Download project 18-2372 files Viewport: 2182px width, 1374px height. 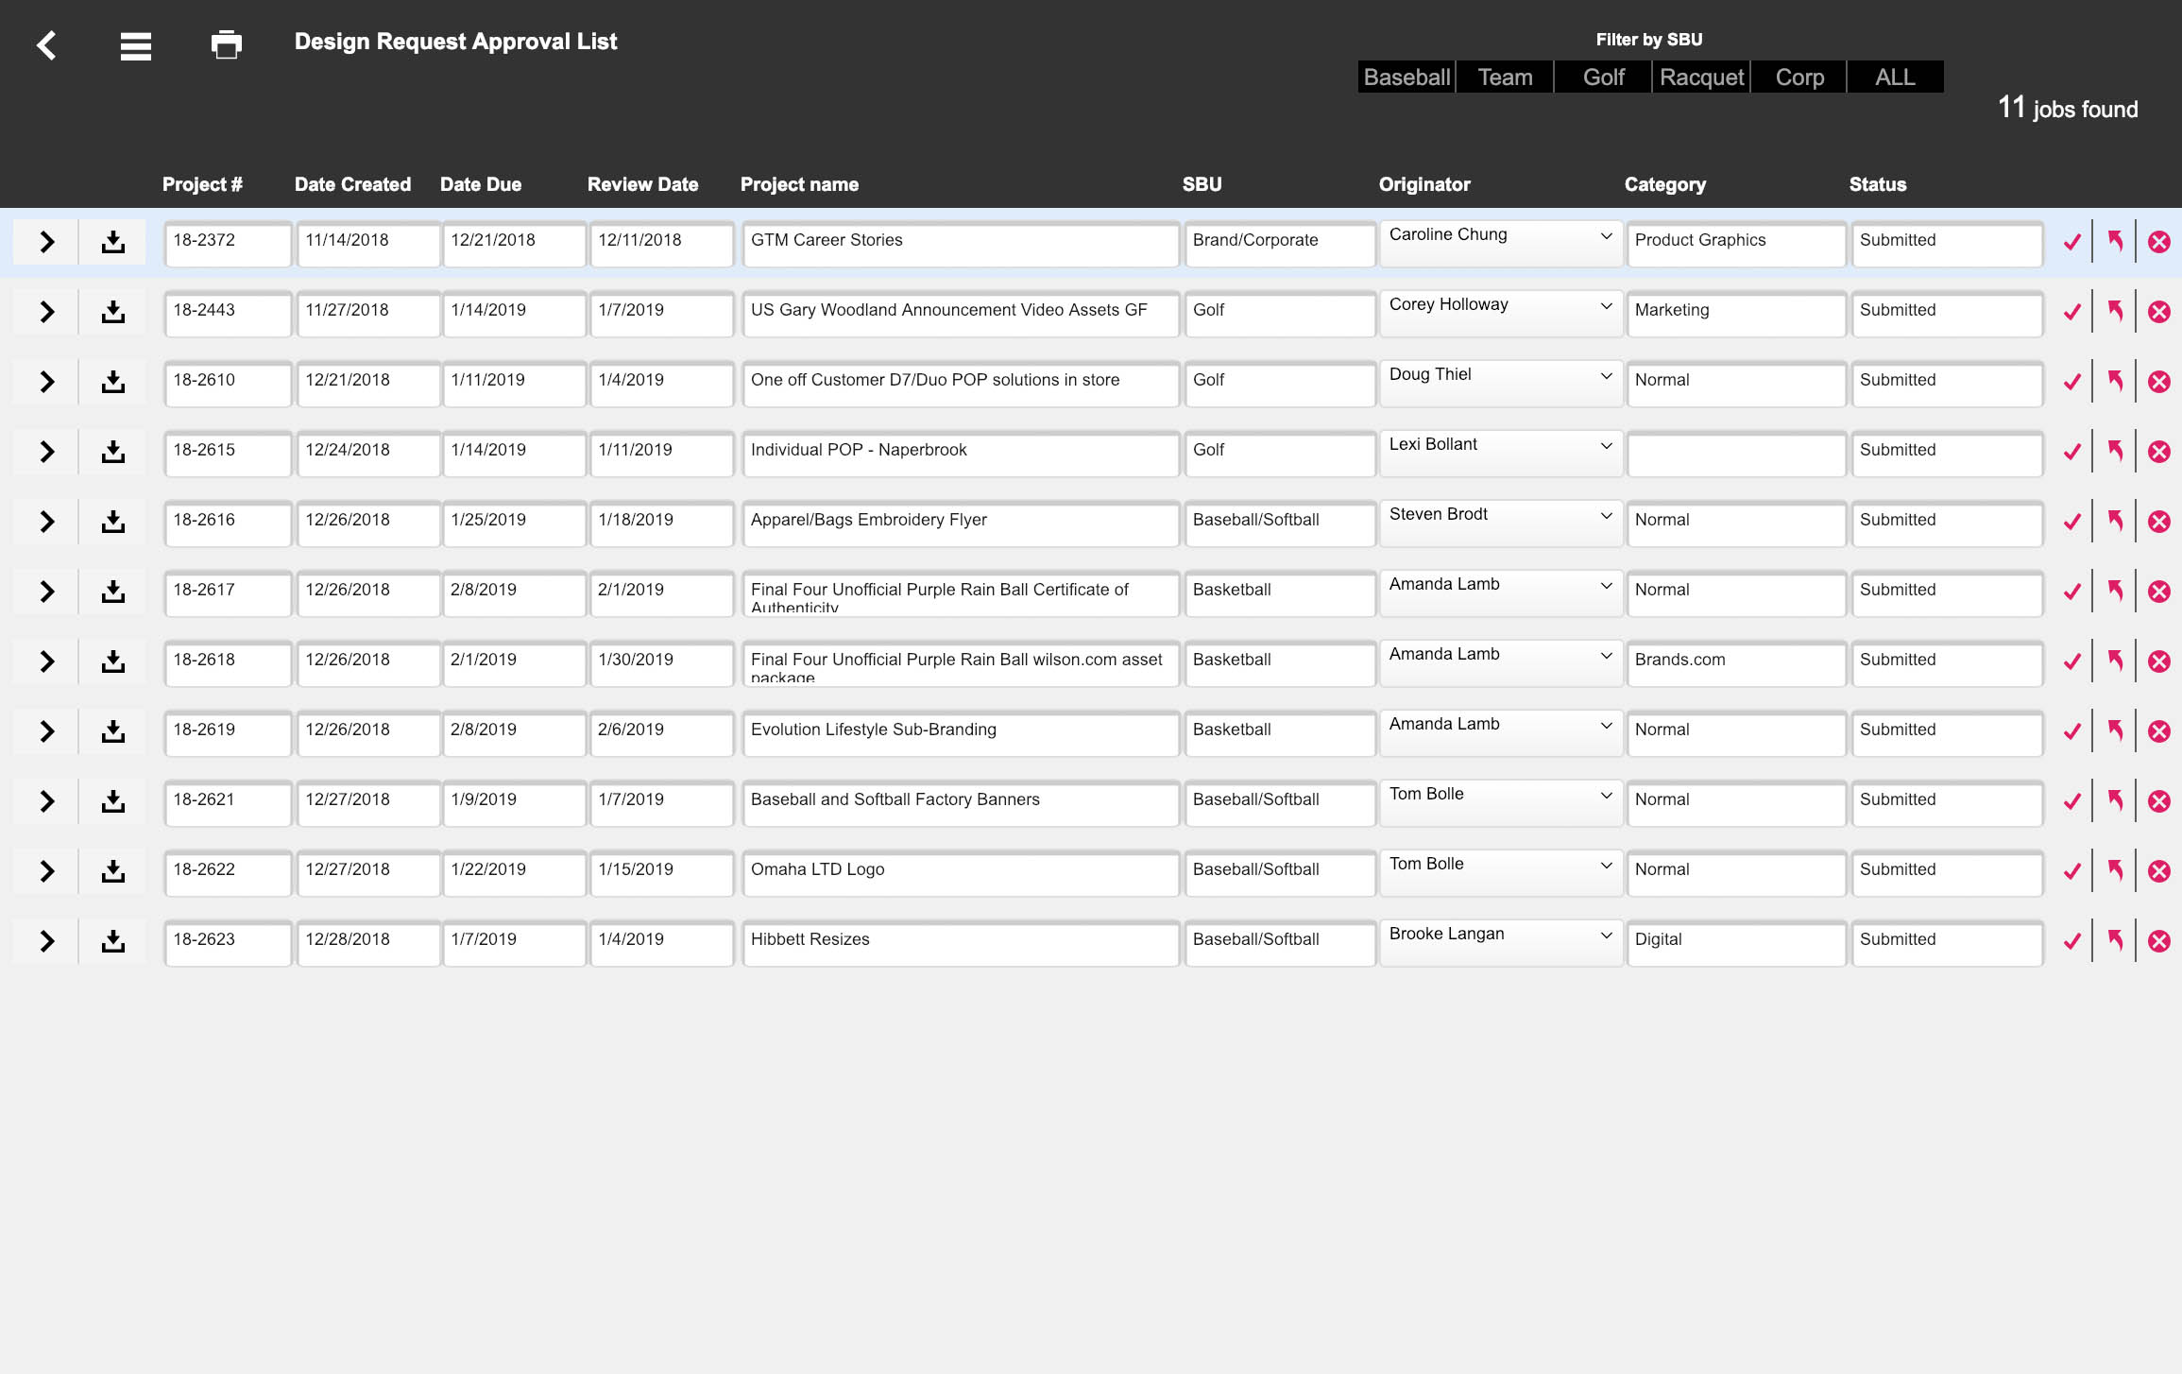113,242
